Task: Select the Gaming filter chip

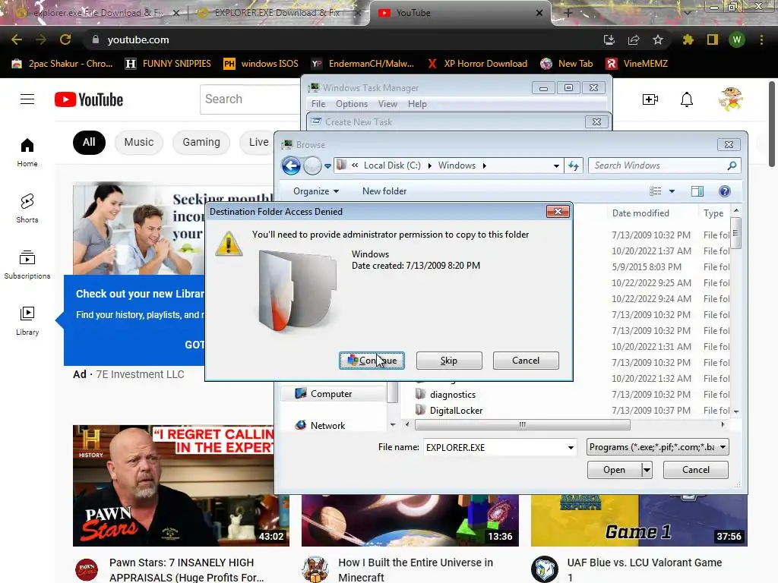Action: [201, 142]
